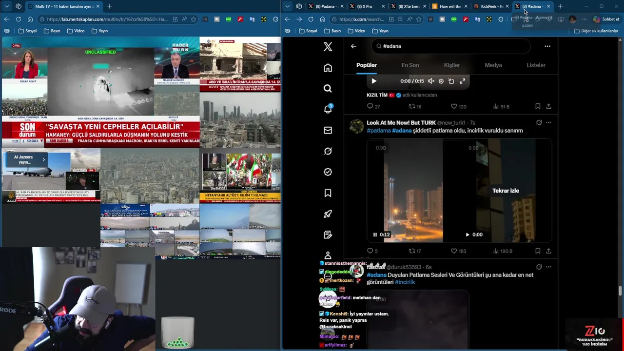This screenshot has width=624, height=351.
Task: Expand Sosyal bookmarks folder in left browser
Action: pyautogui.click(x=27, y=31)
